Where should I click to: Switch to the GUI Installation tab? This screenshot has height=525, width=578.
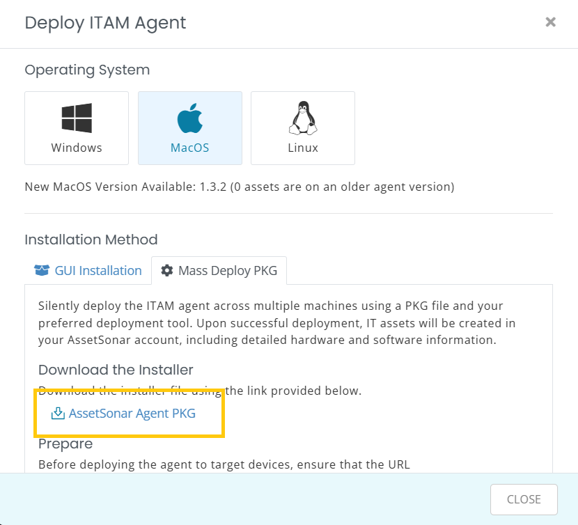[88, 271]
